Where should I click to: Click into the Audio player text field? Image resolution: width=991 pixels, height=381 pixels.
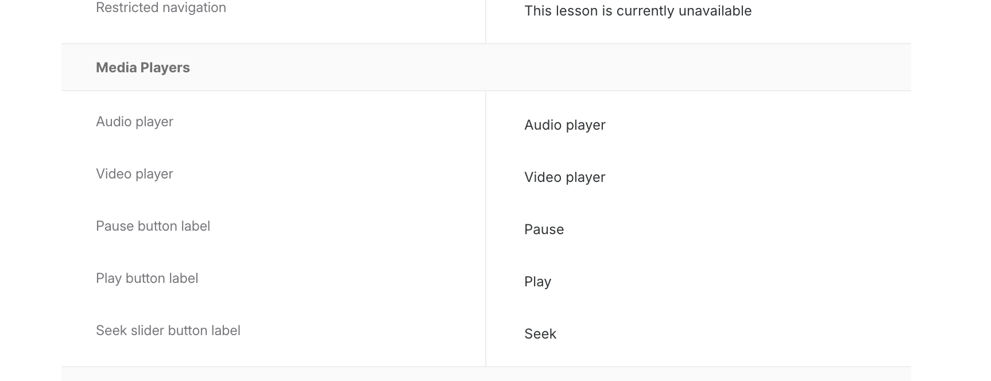pyautogui.click(x=698, y=125)
